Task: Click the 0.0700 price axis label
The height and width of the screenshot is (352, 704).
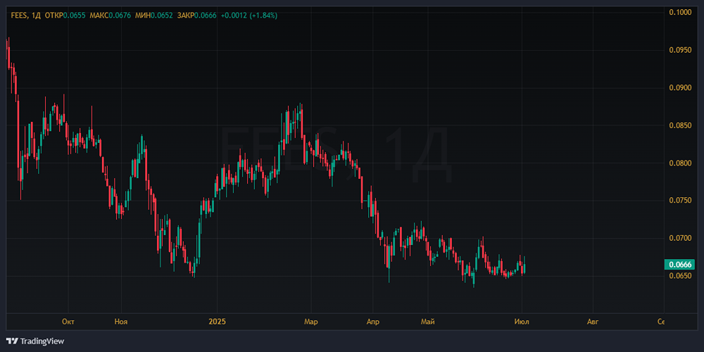Action: pos(679,238)
